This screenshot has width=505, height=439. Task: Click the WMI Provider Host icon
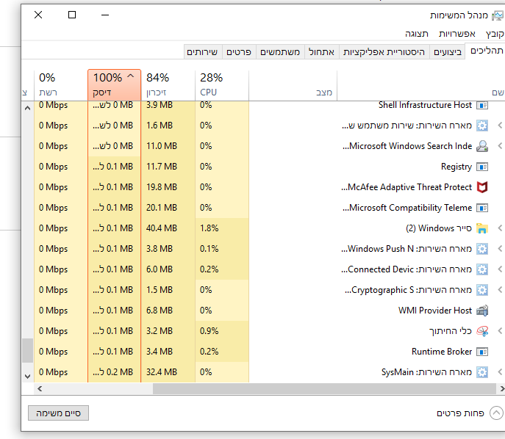tap(482, 311)
